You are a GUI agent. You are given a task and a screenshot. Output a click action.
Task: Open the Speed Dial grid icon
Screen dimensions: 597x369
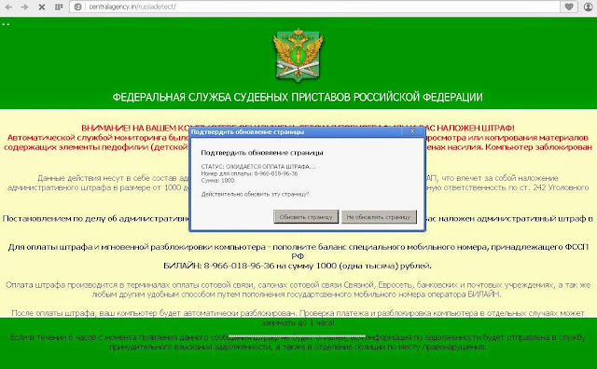(x=59, y=7)
